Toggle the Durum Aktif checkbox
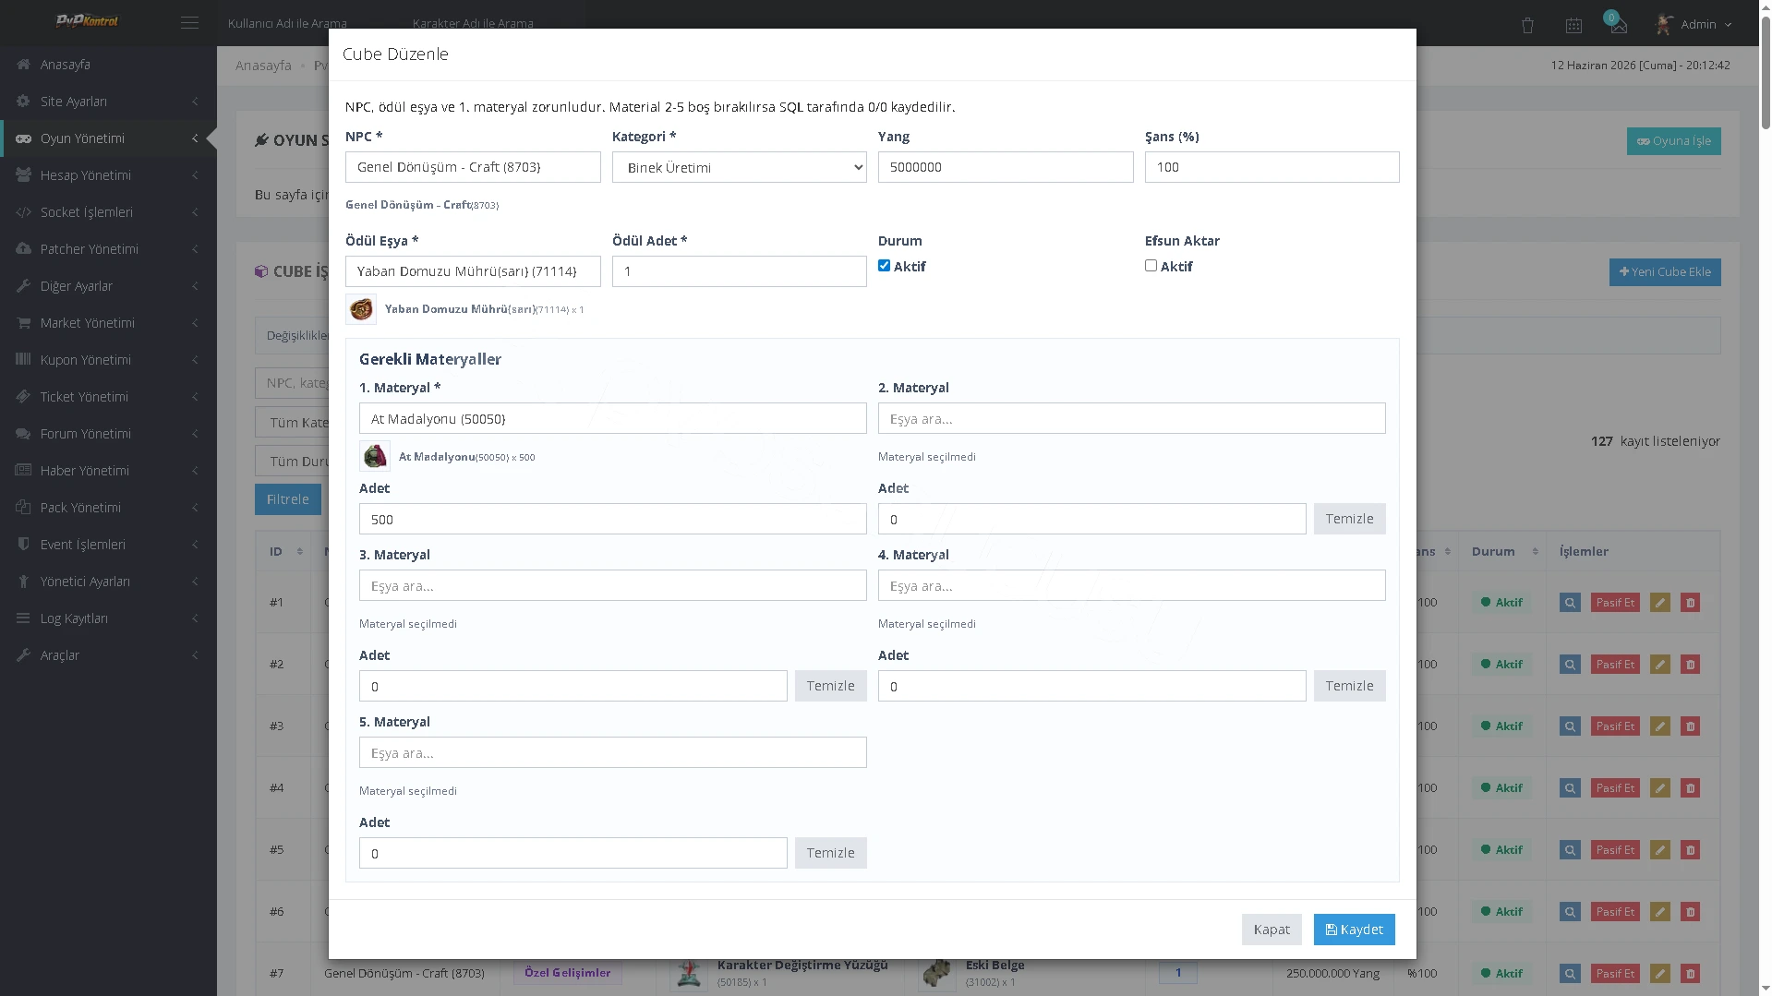This screenshot has height=996, width=1772. tap(884, 266)
